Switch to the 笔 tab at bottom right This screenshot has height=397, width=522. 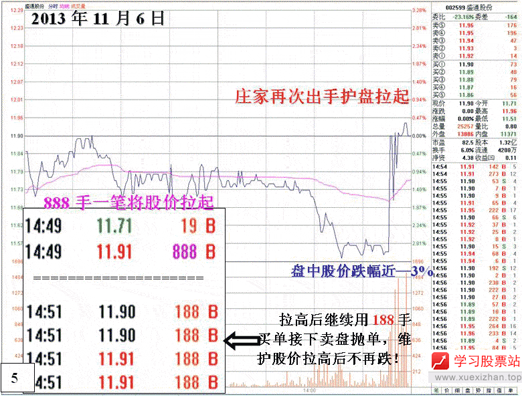pyautogui.click(x=436, y=390)
